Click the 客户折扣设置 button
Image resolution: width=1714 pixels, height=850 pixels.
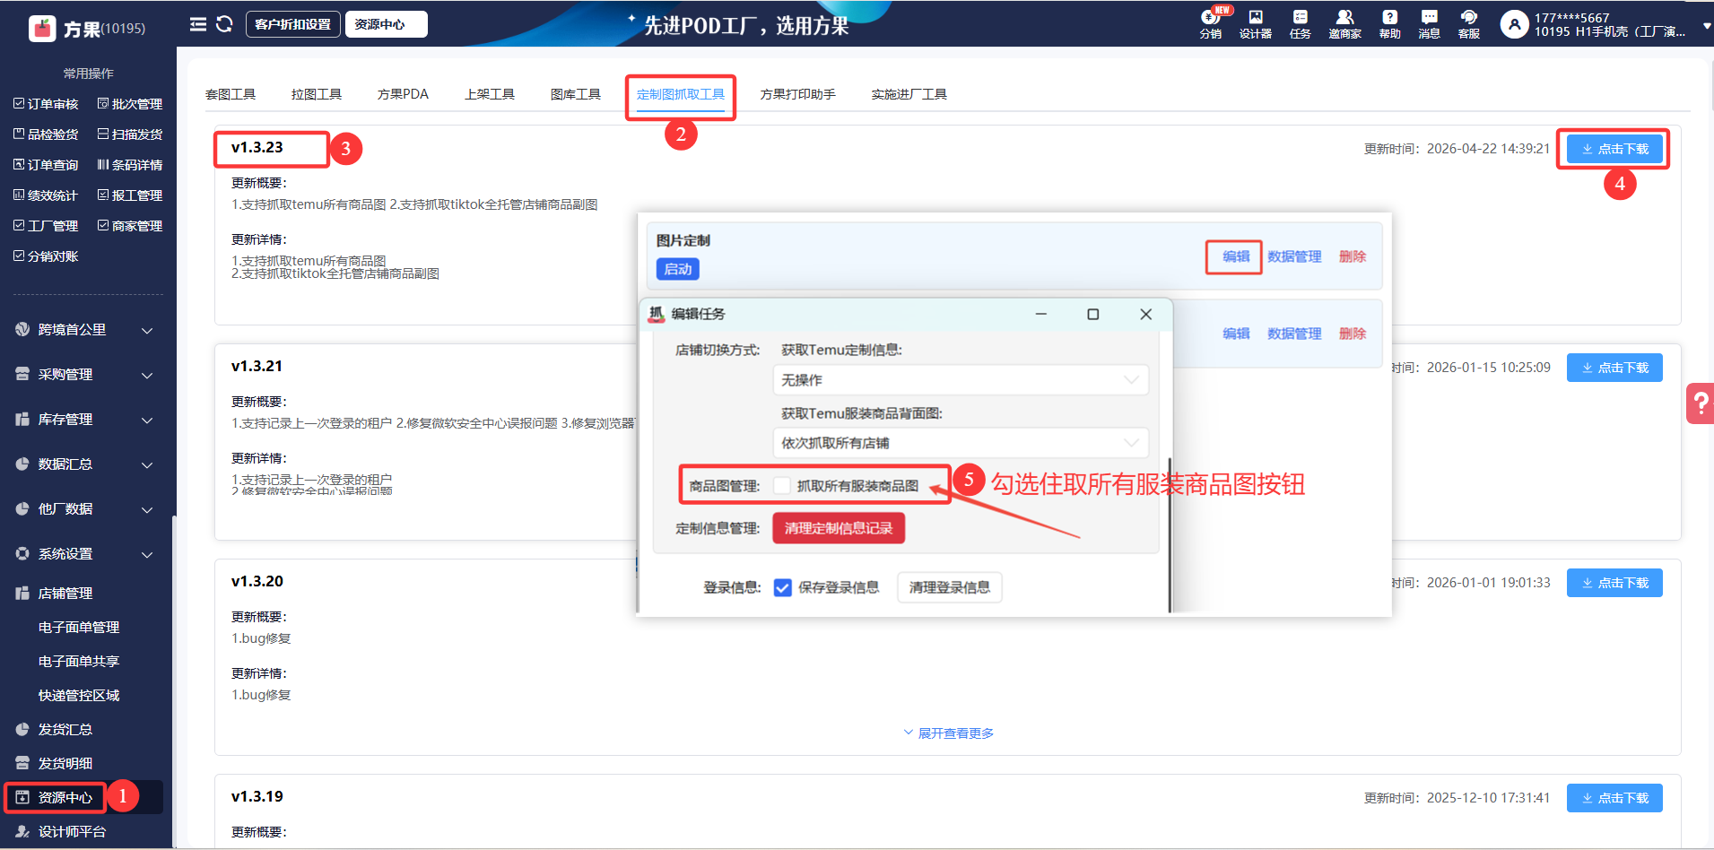tap(293, 24)
